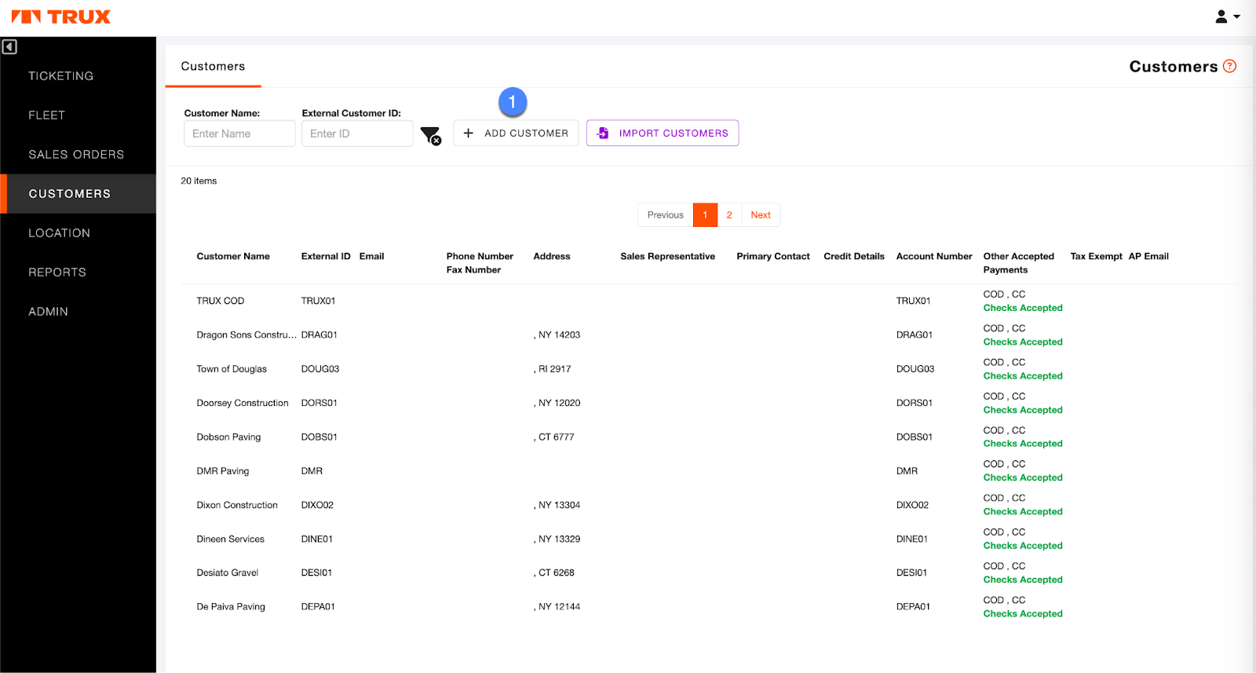This screenshot has width=1256, height=673.
Task: Click the blue step 1 marker
Action: tap(512, 102)
